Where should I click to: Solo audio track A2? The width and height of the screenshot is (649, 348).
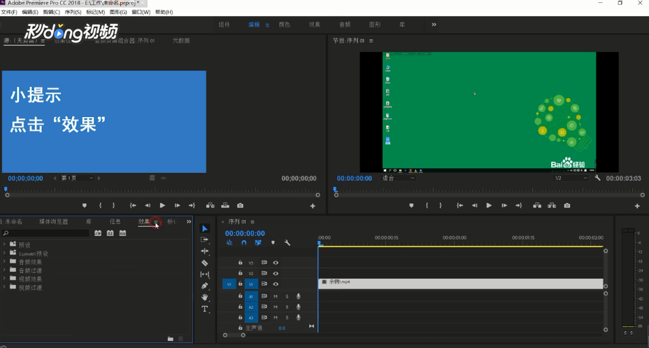tap(287, 307)
